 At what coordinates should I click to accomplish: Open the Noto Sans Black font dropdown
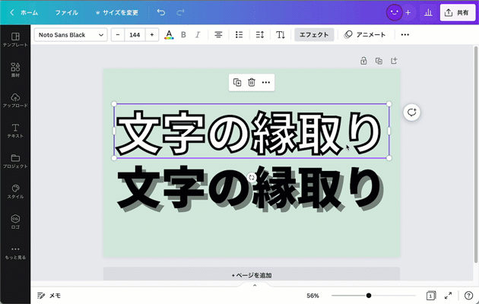click(x=71, y=35)
